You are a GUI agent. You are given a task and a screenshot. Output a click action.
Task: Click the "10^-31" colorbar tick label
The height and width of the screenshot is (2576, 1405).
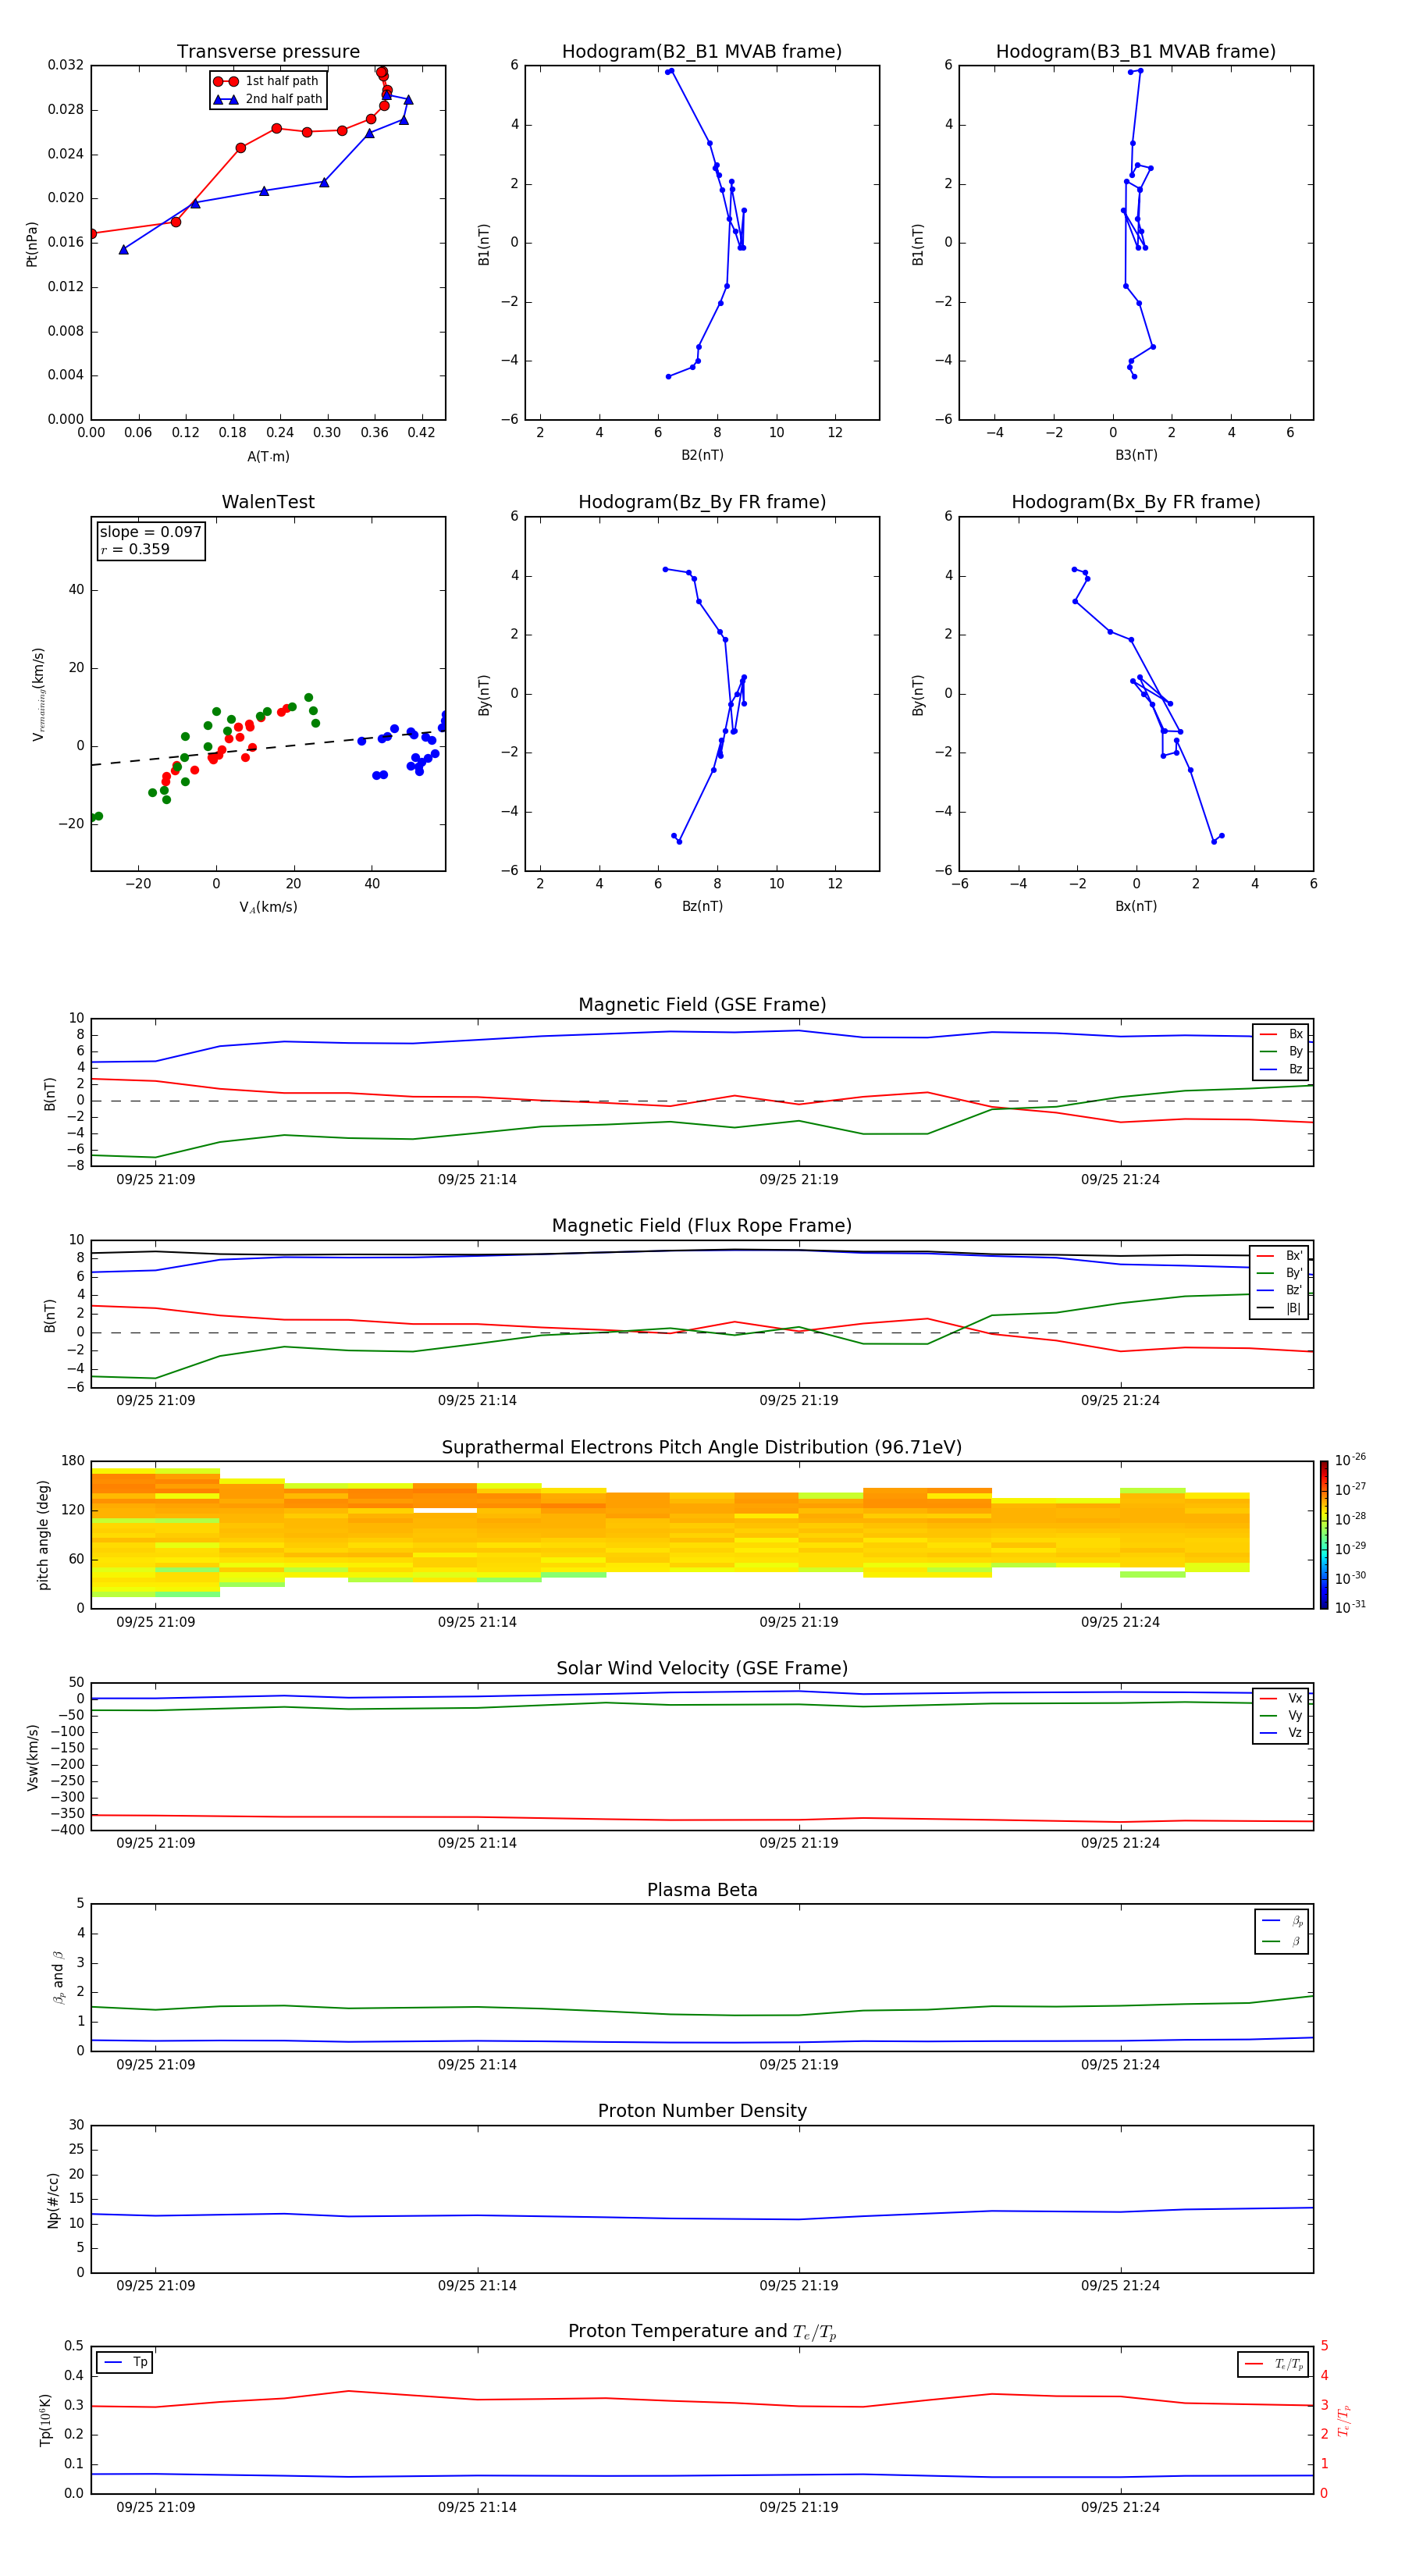pos(1350,1607)
